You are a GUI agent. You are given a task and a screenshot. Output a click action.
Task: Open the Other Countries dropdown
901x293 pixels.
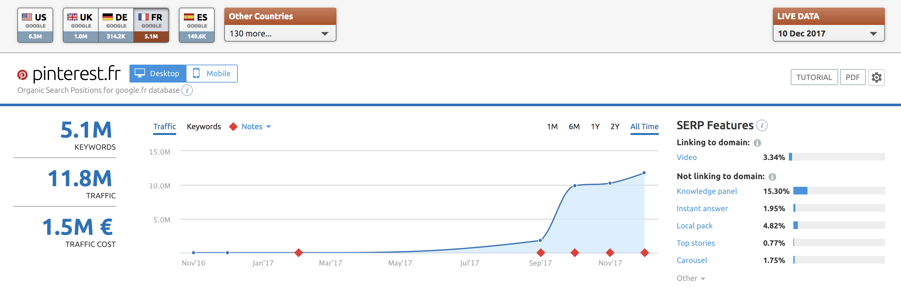280,34
